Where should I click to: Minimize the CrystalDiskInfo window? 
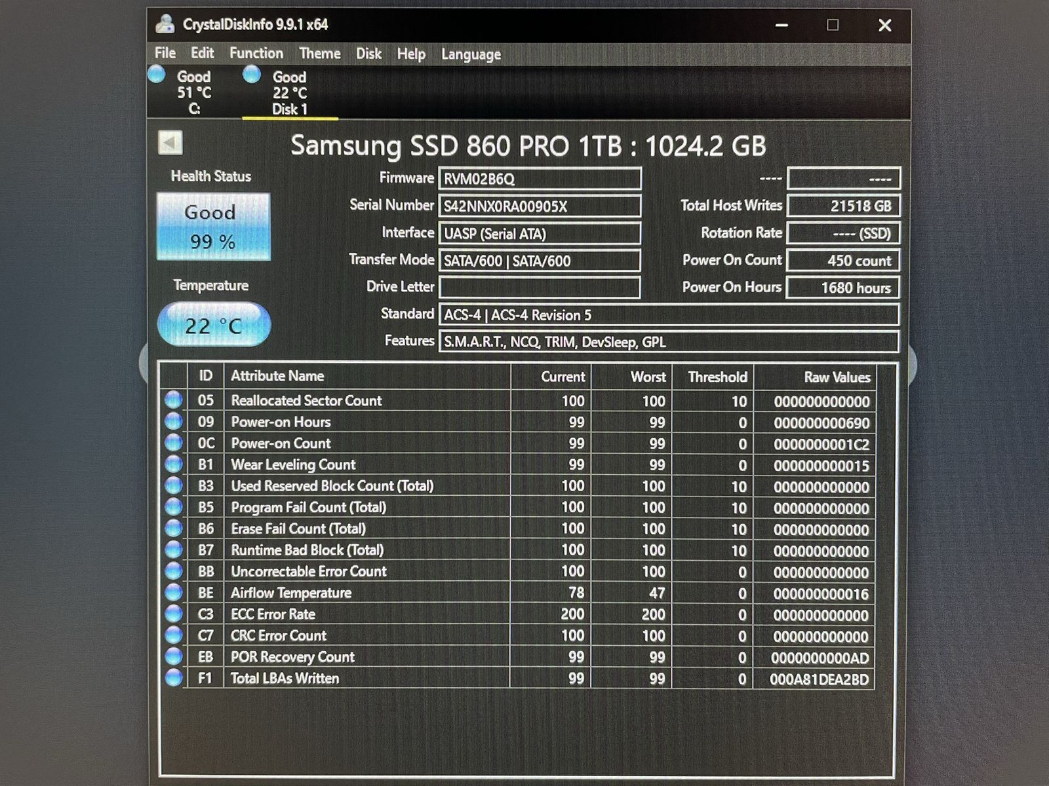tap(782, 25)
